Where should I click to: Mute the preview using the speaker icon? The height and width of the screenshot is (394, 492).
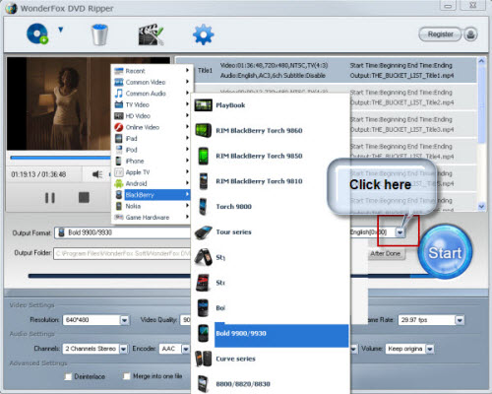[97, 174]
